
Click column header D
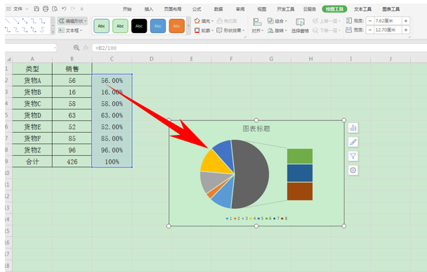pos(152,59)
